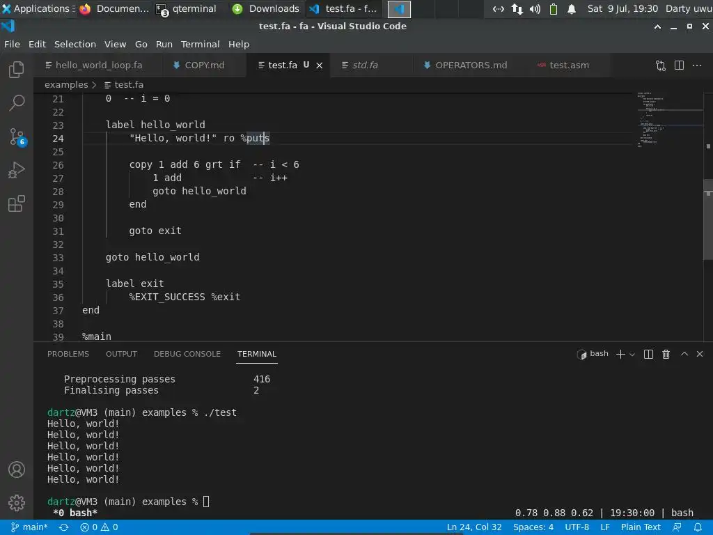Open the Accounts menu in activity bar
Screen dimensions: 713x535
17,470
